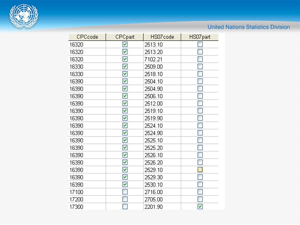300x225 pixels.
Task: Select the HS07code cell 2525.20
Action: 162,147
